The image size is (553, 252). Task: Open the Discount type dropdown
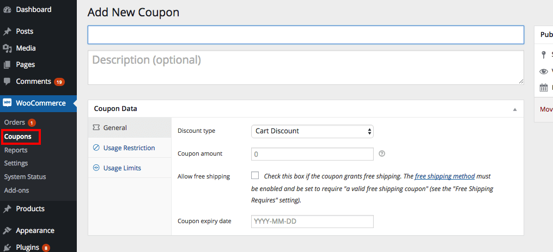click(x=312, y=131)
